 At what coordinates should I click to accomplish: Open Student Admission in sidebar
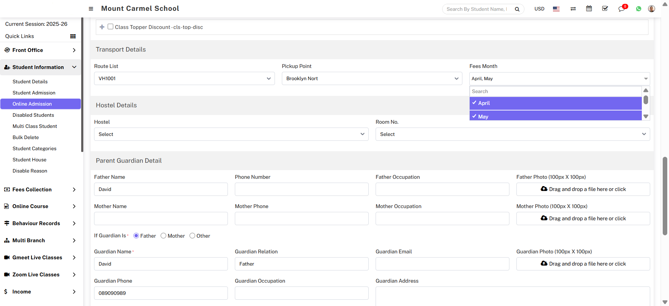coord(34,93)
